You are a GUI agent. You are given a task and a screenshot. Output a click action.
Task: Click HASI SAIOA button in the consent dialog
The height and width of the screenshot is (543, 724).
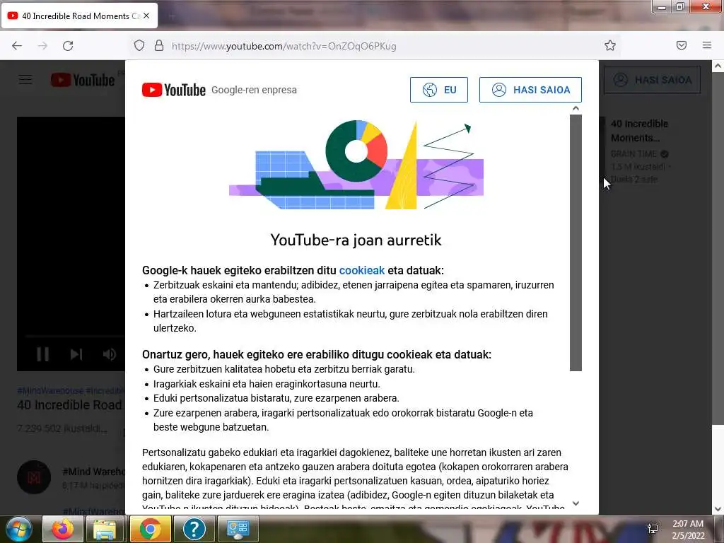coord(530,90)
